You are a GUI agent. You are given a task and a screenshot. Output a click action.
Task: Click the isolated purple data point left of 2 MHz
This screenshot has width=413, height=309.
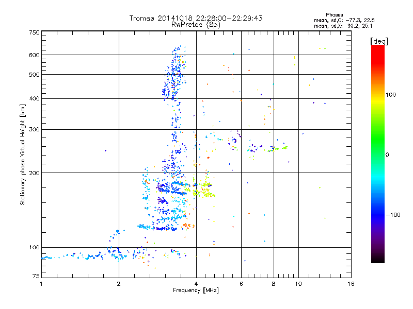click(106, 150)
